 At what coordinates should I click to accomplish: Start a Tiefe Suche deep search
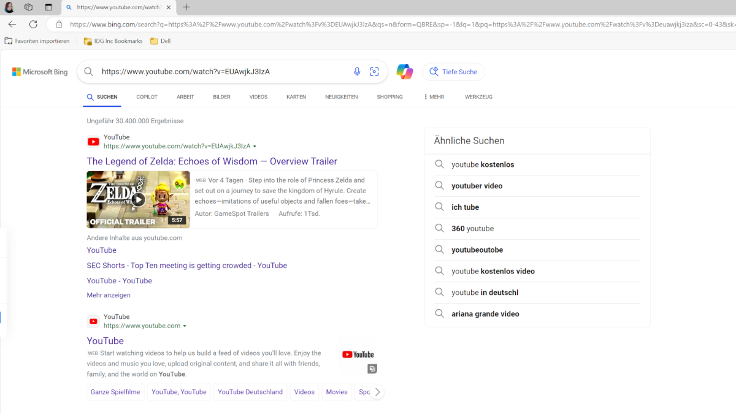453,72
